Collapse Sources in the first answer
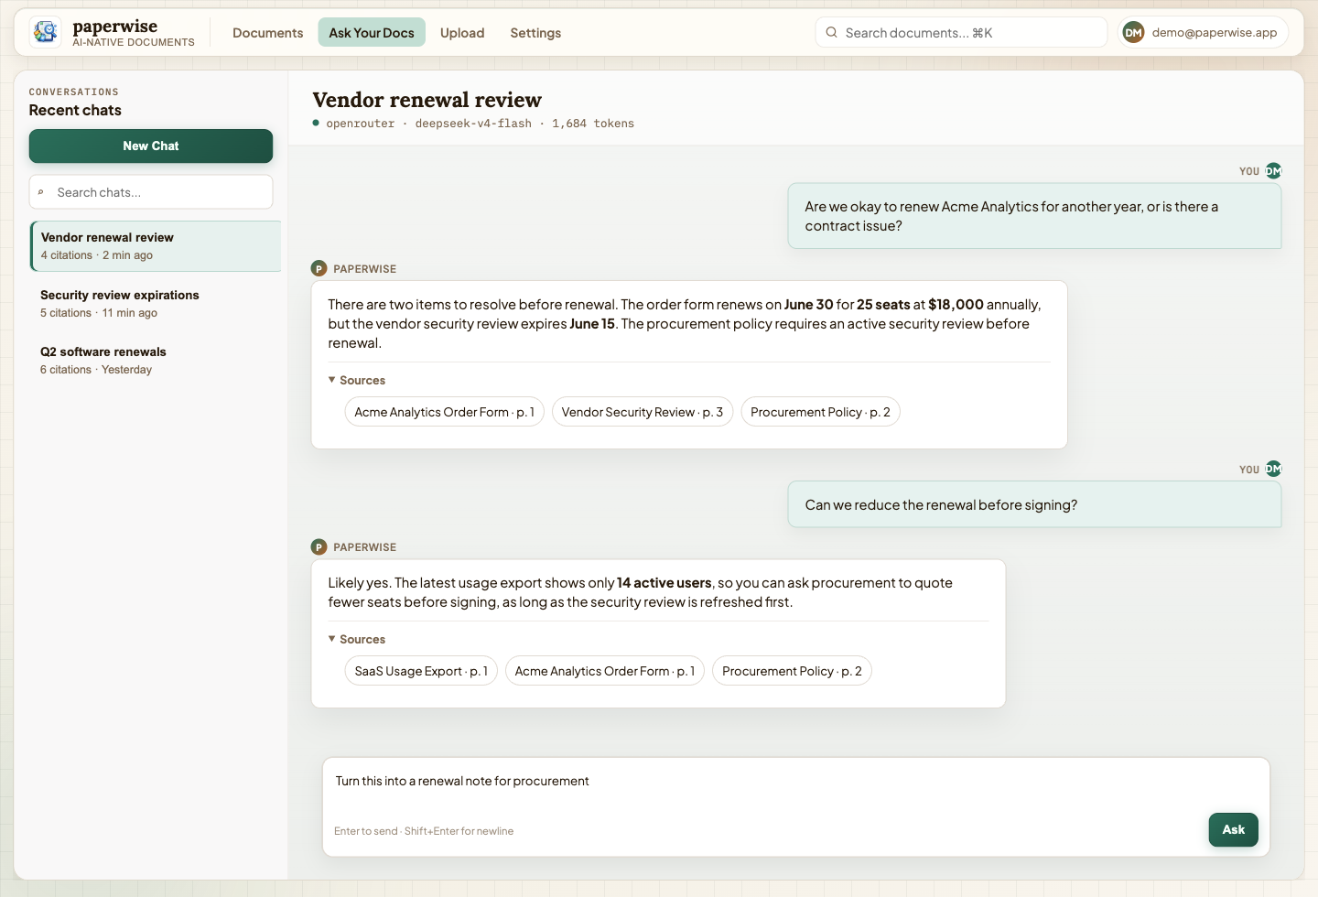The image size is (1318, 897). [357, 380]
